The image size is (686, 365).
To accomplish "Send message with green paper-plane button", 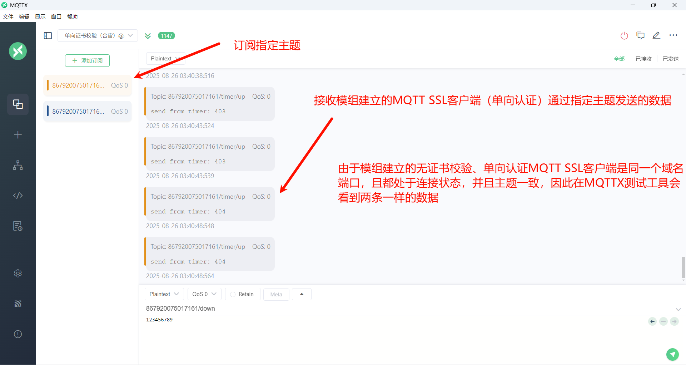I will pyautogui.click(x=672, y=354).
